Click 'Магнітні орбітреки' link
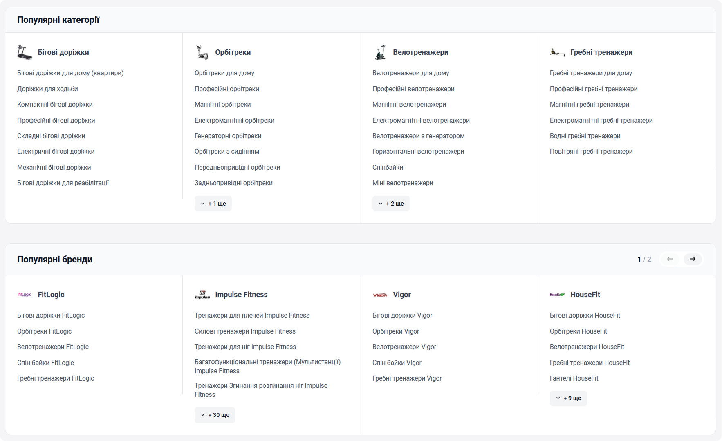 tap(223, 105)
